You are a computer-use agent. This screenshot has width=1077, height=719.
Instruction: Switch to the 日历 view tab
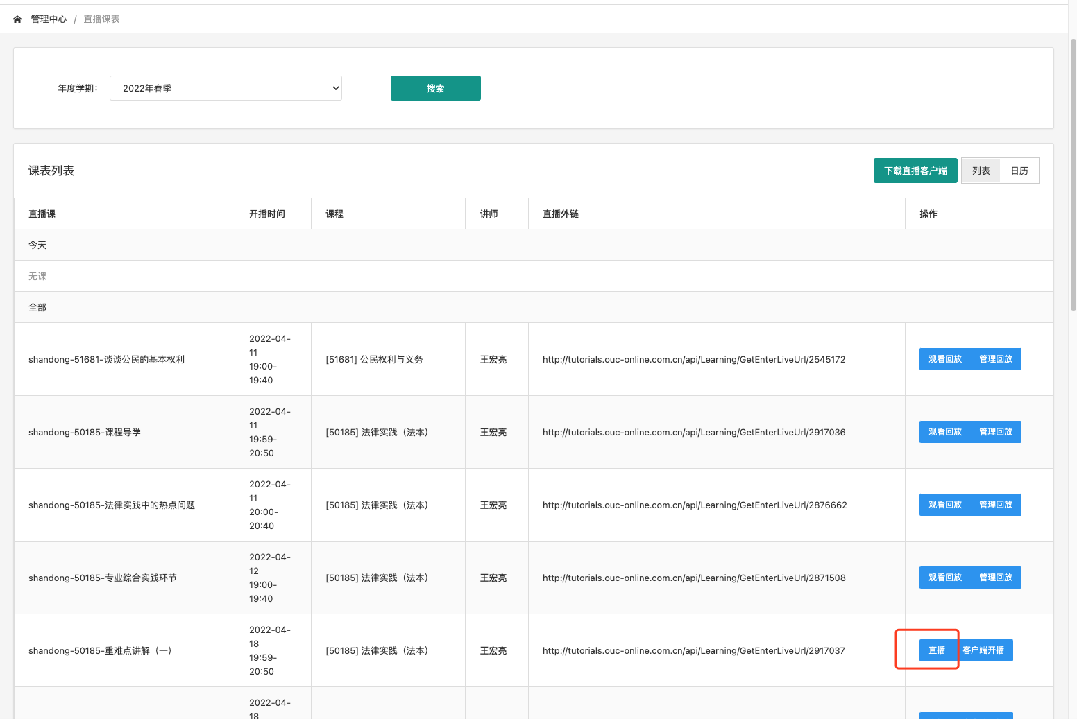coord(1019,171)
